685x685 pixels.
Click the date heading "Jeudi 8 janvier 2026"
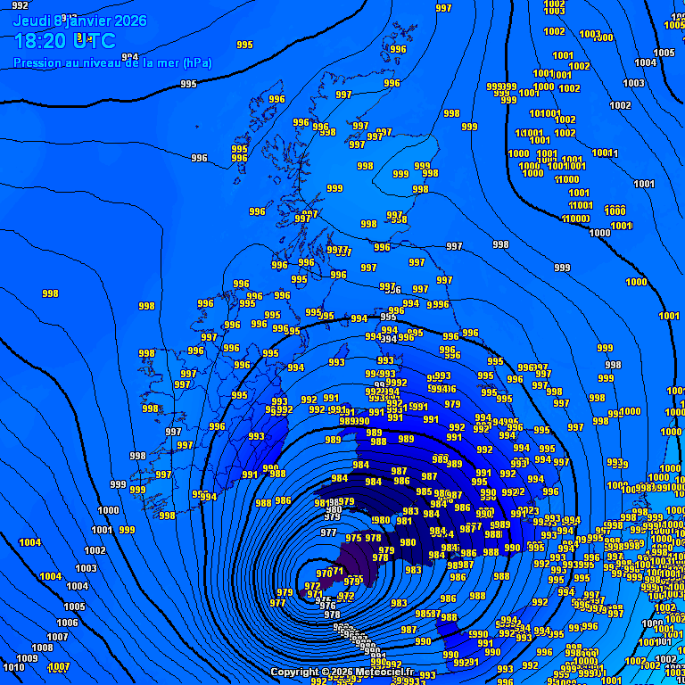(x=80, y=21)
